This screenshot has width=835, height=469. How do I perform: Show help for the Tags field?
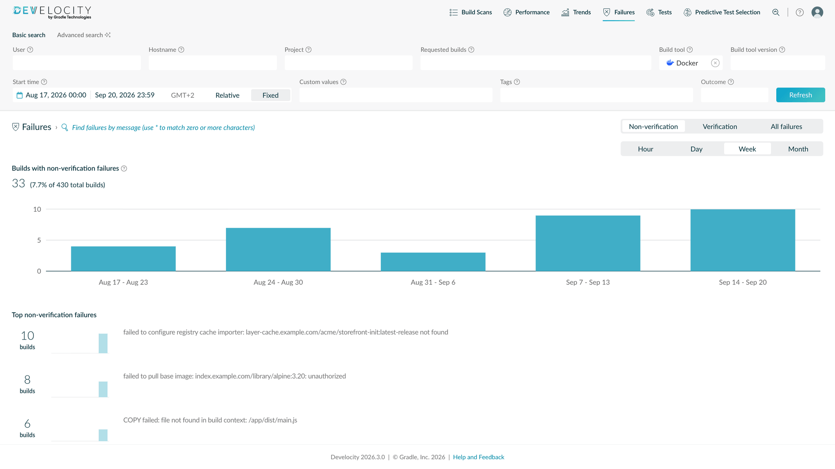(517, 82)
